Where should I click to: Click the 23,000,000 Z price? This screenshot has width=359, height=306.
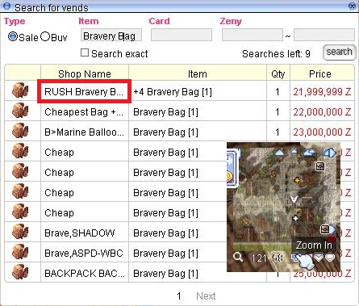322,132
